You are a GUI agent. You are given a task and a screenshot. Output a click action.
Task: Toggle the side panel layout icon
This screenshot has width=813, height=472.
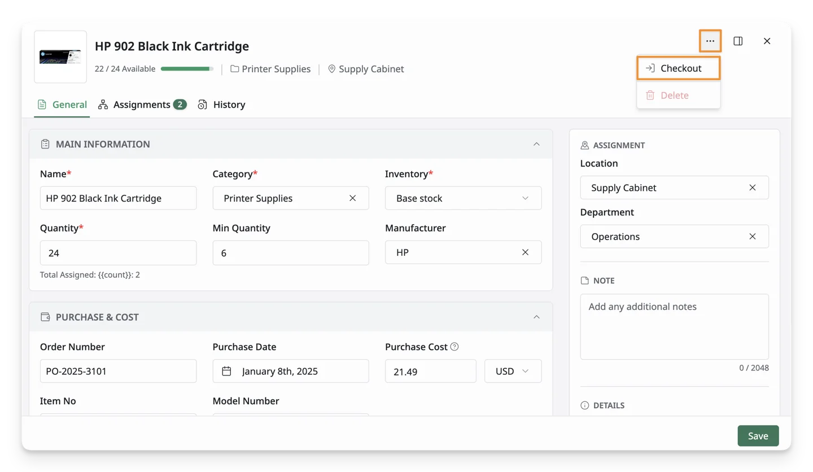coord(738,41)
